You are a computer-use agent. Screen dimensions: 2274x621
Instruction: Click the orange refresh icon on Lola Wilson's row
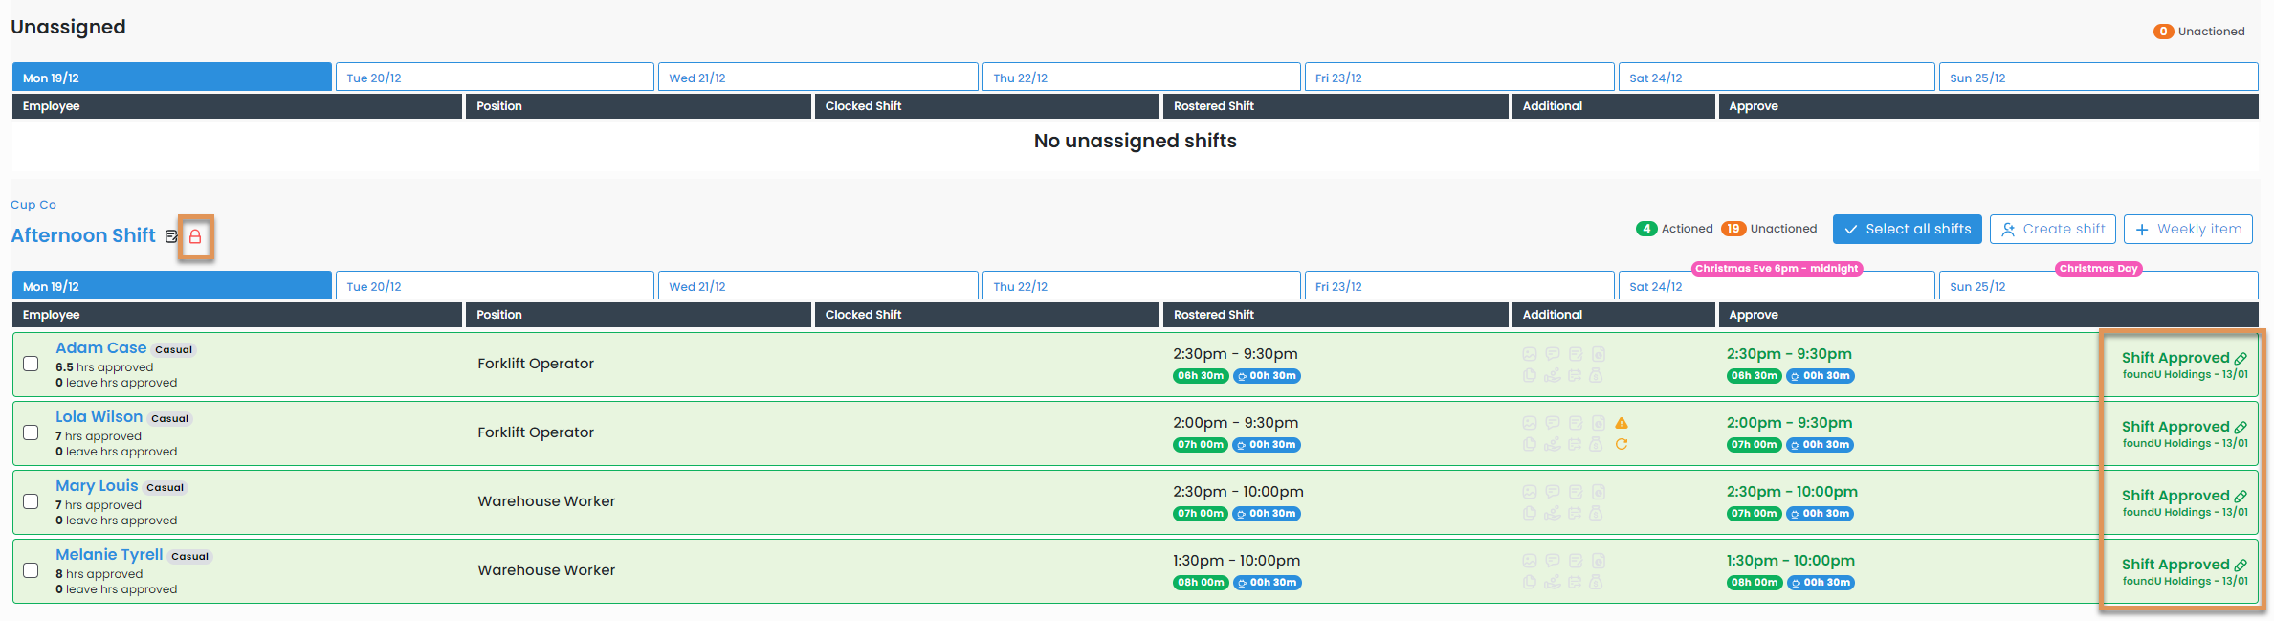click(1622, 444)
